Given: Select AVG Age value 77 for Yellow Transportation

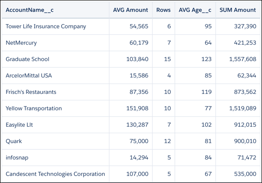Looking at the screenshot, I should click(208, 108).
